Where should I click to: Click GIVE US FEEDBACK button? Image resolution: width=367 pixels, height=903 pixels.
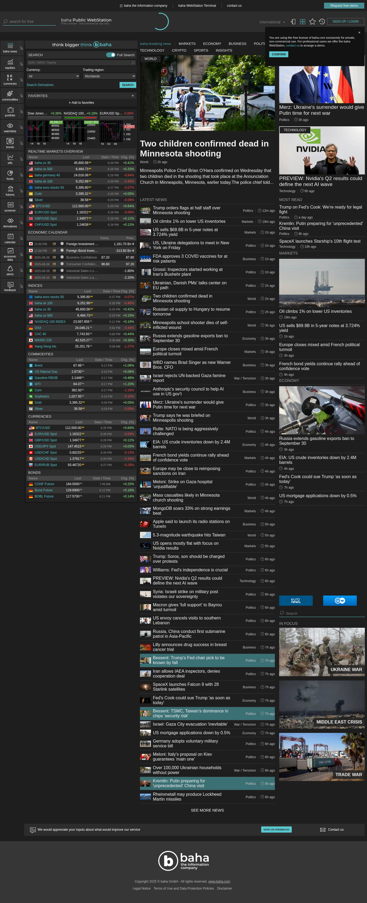tap(276, 829)
